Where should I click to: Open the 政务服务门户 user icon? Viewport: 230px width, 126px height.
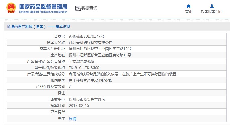pyautogui.click(x=212, y=6)
